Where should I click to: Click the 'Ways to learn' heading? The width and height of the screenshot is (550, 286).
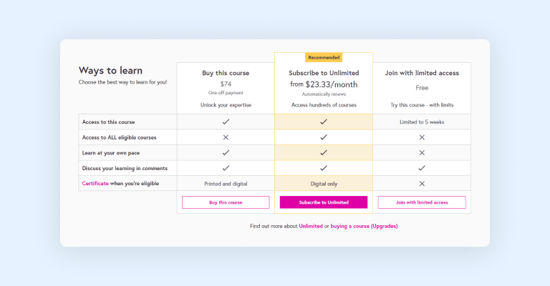coord(110,70)
